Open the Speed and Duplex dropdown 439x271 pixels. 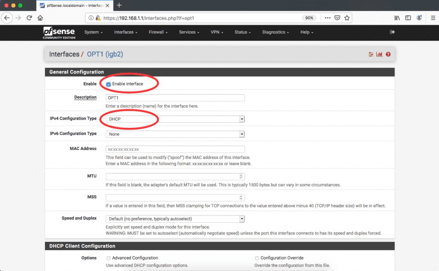(x=175, y=219)
